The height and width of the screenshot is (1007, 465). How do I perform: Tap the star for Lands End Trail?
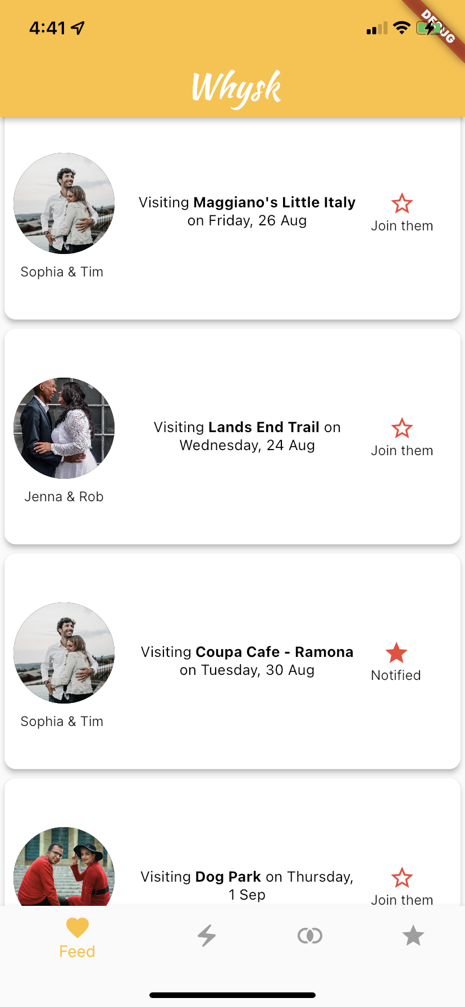tap(402, 428)
